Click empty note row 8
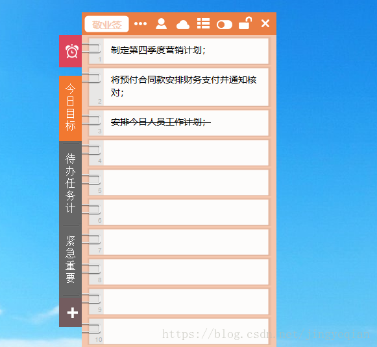Viewport: 377px width, 347px height. pyautogui.click(x=178, y=272)
